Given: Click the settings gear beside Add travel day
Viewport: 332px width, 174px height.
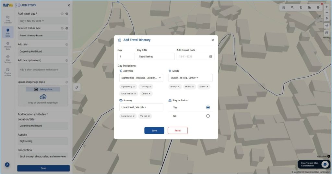Looking at the screenshot, I should tap(67, 14).
